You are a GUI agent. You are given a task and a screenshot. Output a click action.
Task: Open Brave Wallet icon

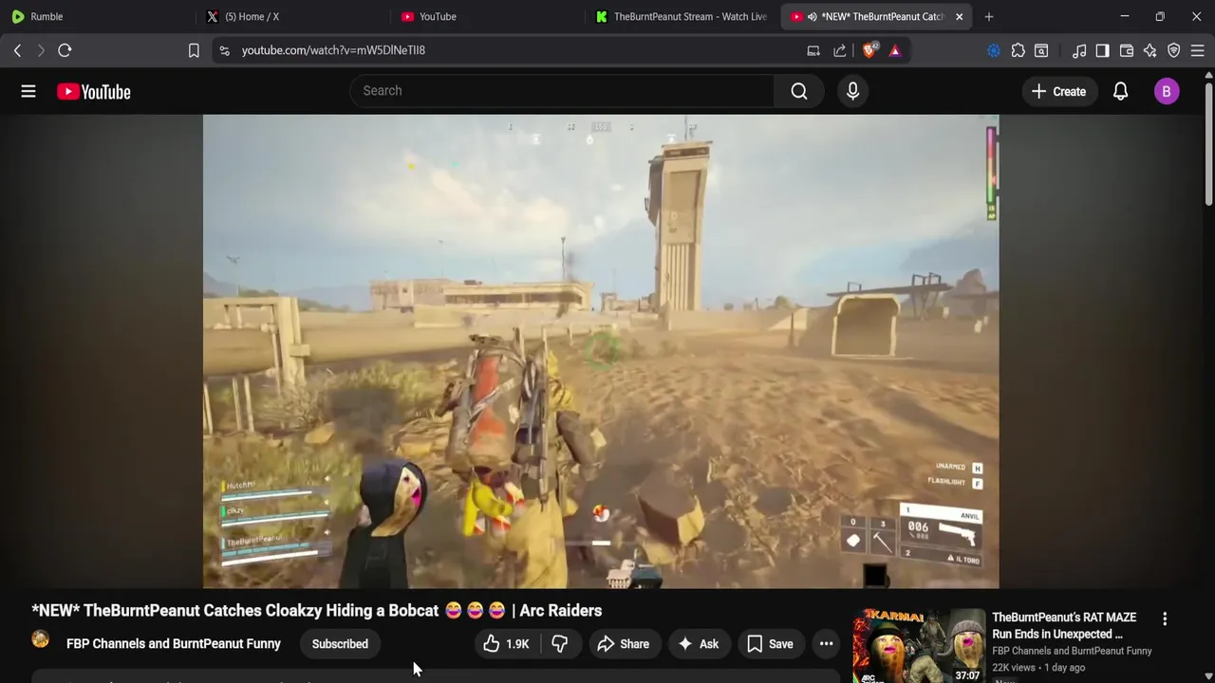click(1127, 50)
